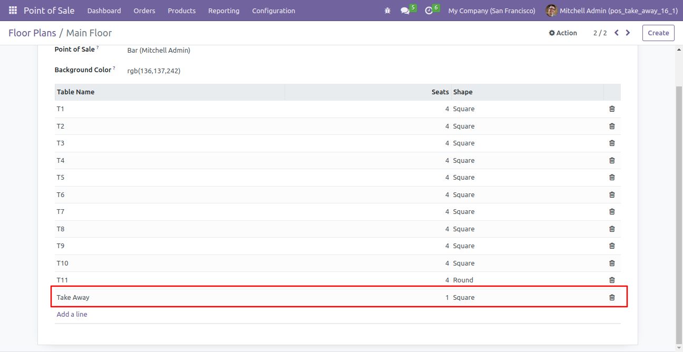Delete table T7 with trash icon
The height and width of the screenshot is (352, 683).
(612, 212)
